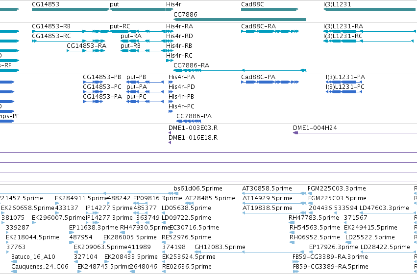Select the CG7886 gene span bar
This screenshot has height=274, width=417.
[240, 20]
